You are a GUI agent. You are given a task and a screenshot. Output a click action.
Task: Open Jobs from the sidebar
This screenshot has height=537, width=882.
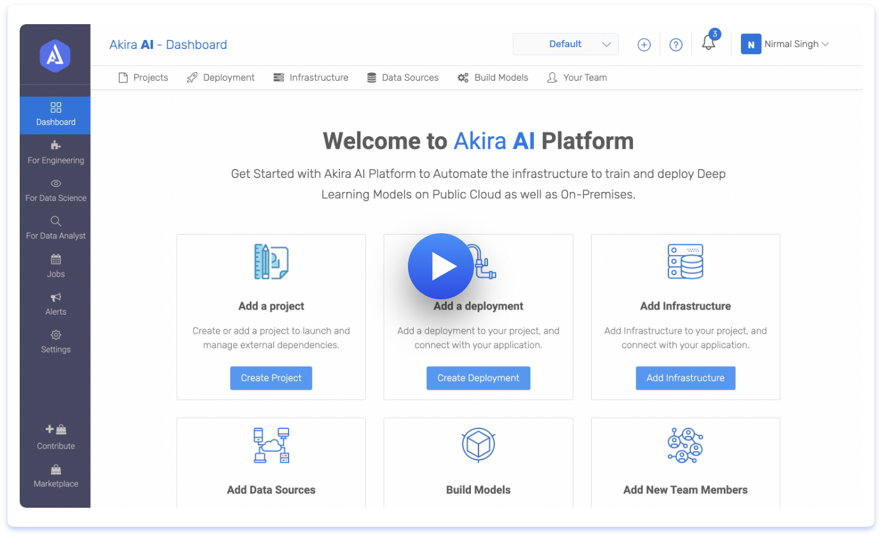tap(55, 266)
